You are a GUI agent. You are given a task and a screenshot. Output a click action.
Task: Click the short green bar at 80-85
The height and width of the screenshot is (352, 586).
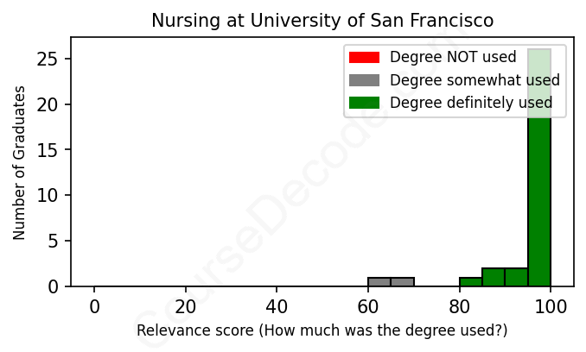pyautogui.click(x=471, y=281)
